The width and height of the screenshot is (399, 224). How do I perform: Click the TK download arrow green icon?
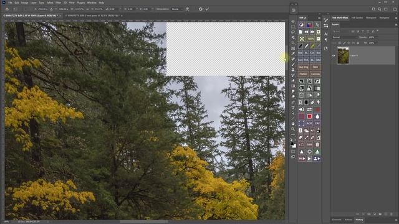pyautogui.click(x=317, y=152)
